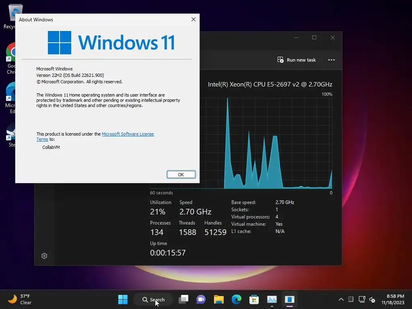The height and width of the screenshot is (309, 412).
Task: Select About Windows taskbar icon
Action: 290,299
